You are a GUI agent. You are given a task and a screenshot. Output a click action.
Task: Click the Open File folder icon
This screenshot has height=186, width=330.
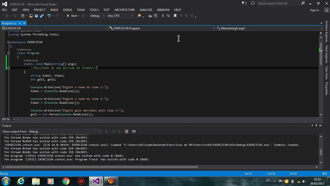[31, 16]
